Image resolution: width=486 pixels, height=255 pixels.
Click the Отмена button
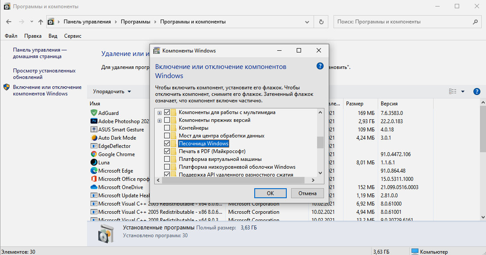308,193
